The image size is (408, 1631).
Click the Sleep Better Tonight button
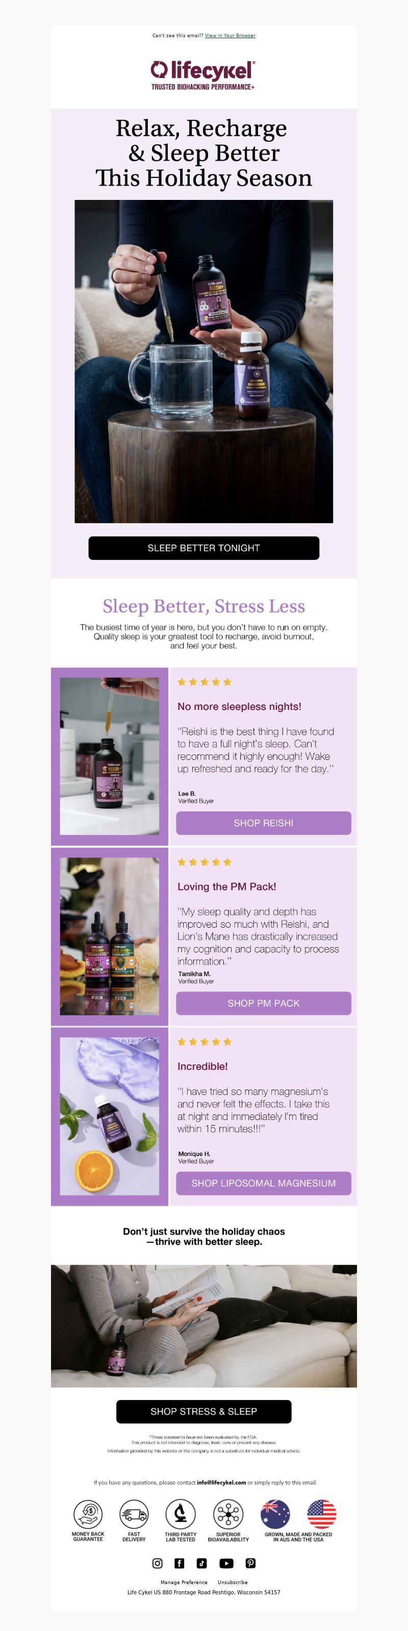[203, 548]
